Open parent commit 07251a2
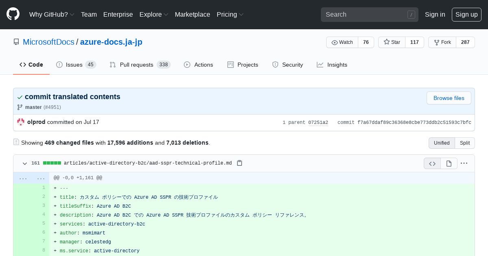 click(318, 122)
